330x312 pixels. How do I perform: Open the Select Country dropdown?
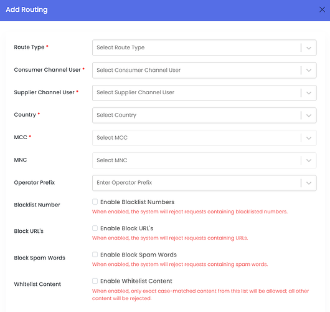[x=204, y=115]
